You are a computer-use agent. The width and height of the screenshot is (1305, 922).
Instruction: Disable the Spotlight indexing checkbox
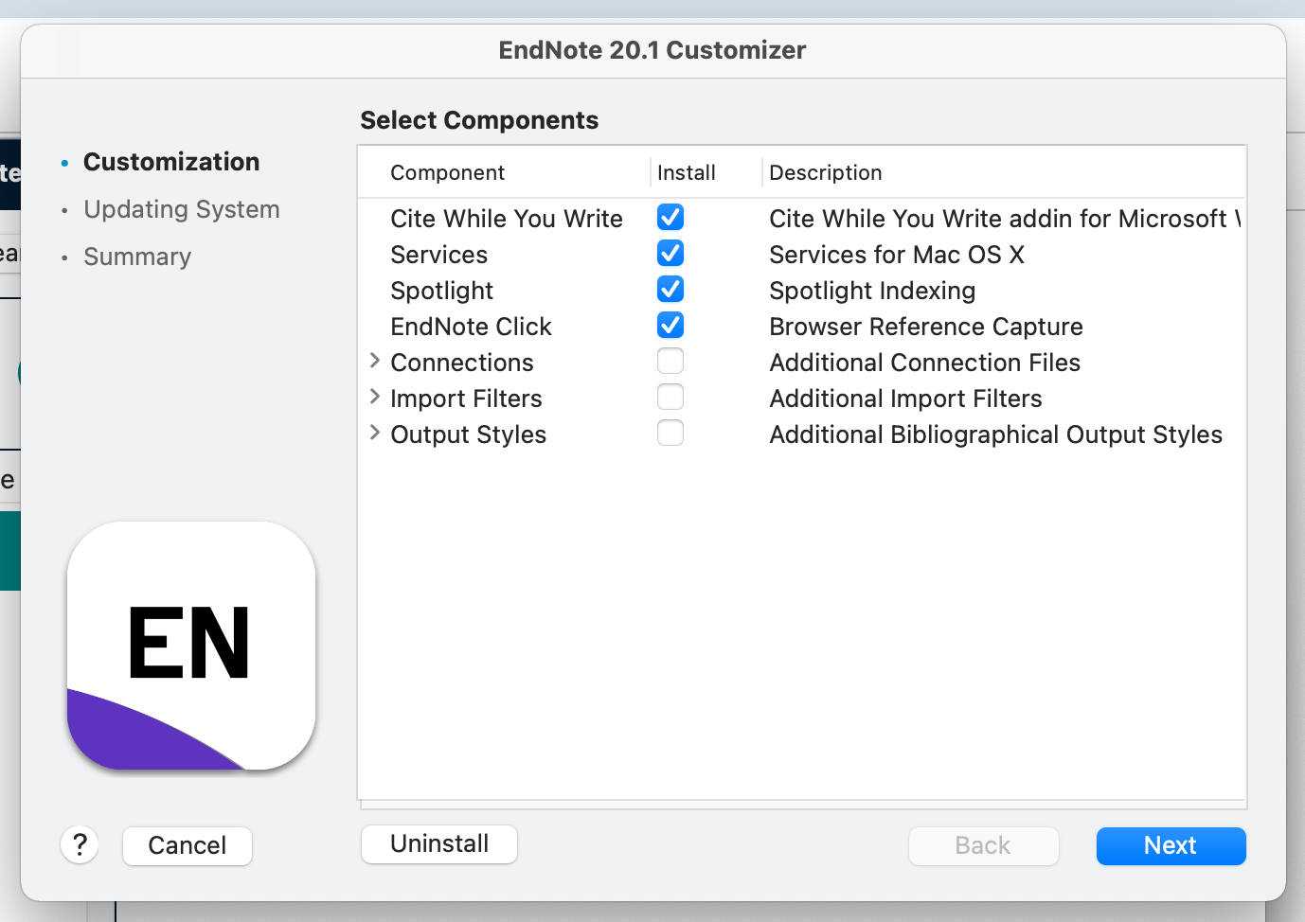tap(670, 290)
